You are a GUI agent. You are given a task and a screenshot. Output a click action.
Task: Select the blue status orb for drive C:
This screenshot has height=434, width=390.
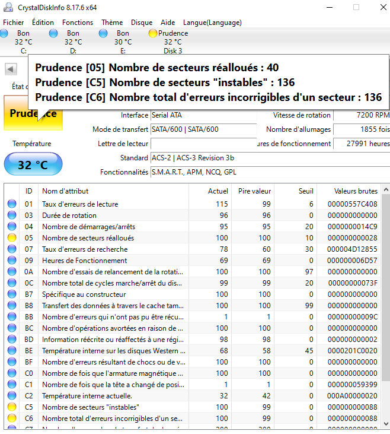4,34
